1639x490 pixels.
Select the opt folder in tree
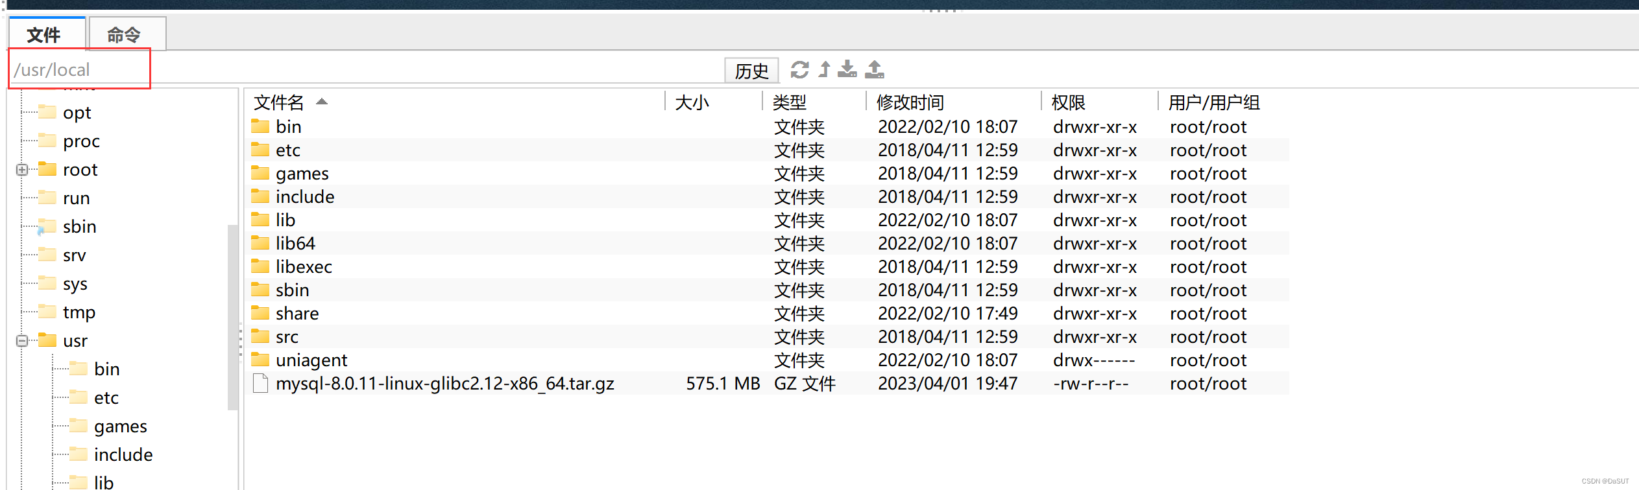(77, 113)
